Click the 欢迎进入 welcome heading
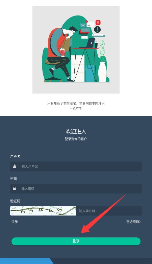Viewport: 152px width, 264px height. [76, 132]
